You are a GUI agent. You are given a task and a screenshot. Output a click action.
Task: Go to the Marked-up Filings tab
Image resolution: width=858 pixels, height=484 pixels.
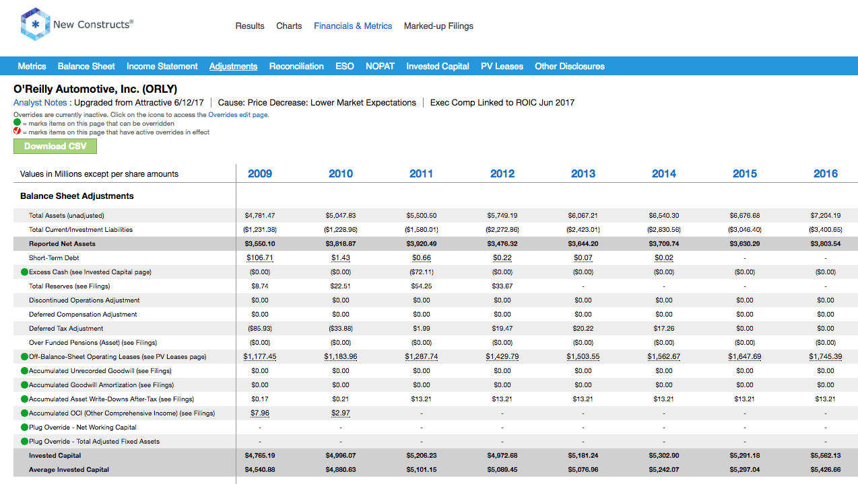coord(438,26)
